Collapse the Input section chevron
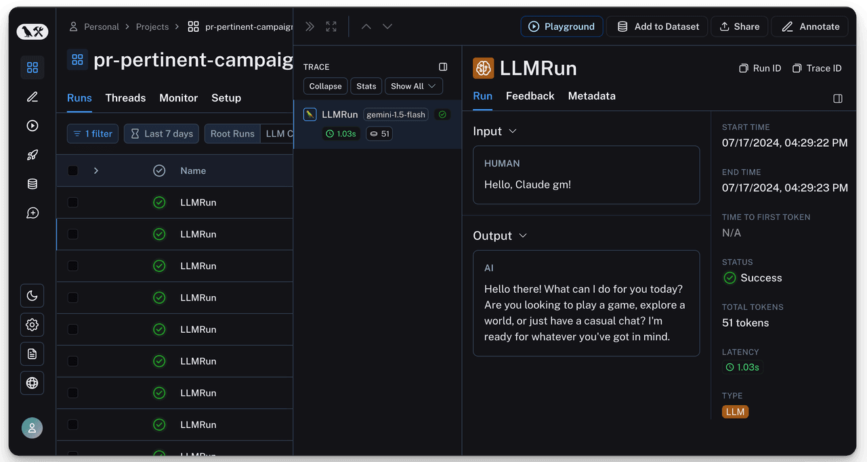Viewport: 867px width, 462px height. pyautogui.click(x=513, y=131)
